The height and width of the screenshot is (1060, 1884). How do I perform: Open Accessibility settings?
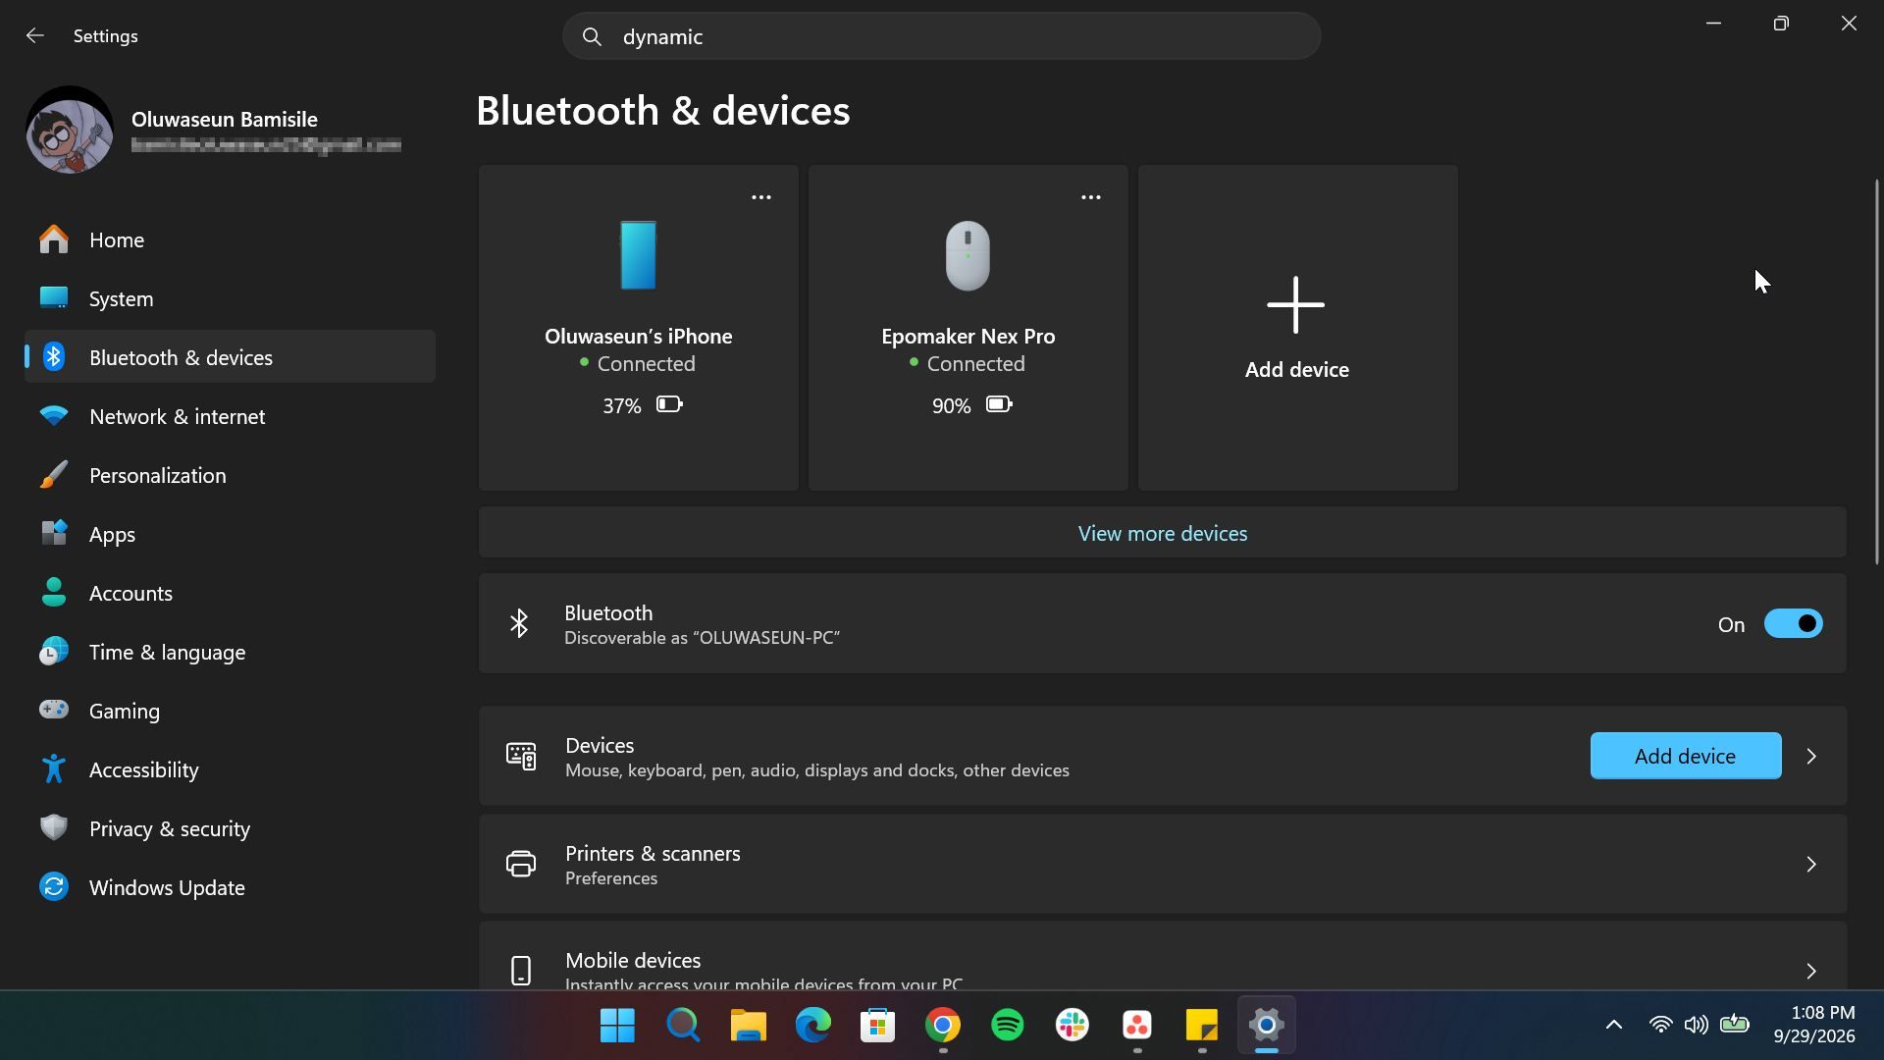pyautogui.click(x=230, y=769)
